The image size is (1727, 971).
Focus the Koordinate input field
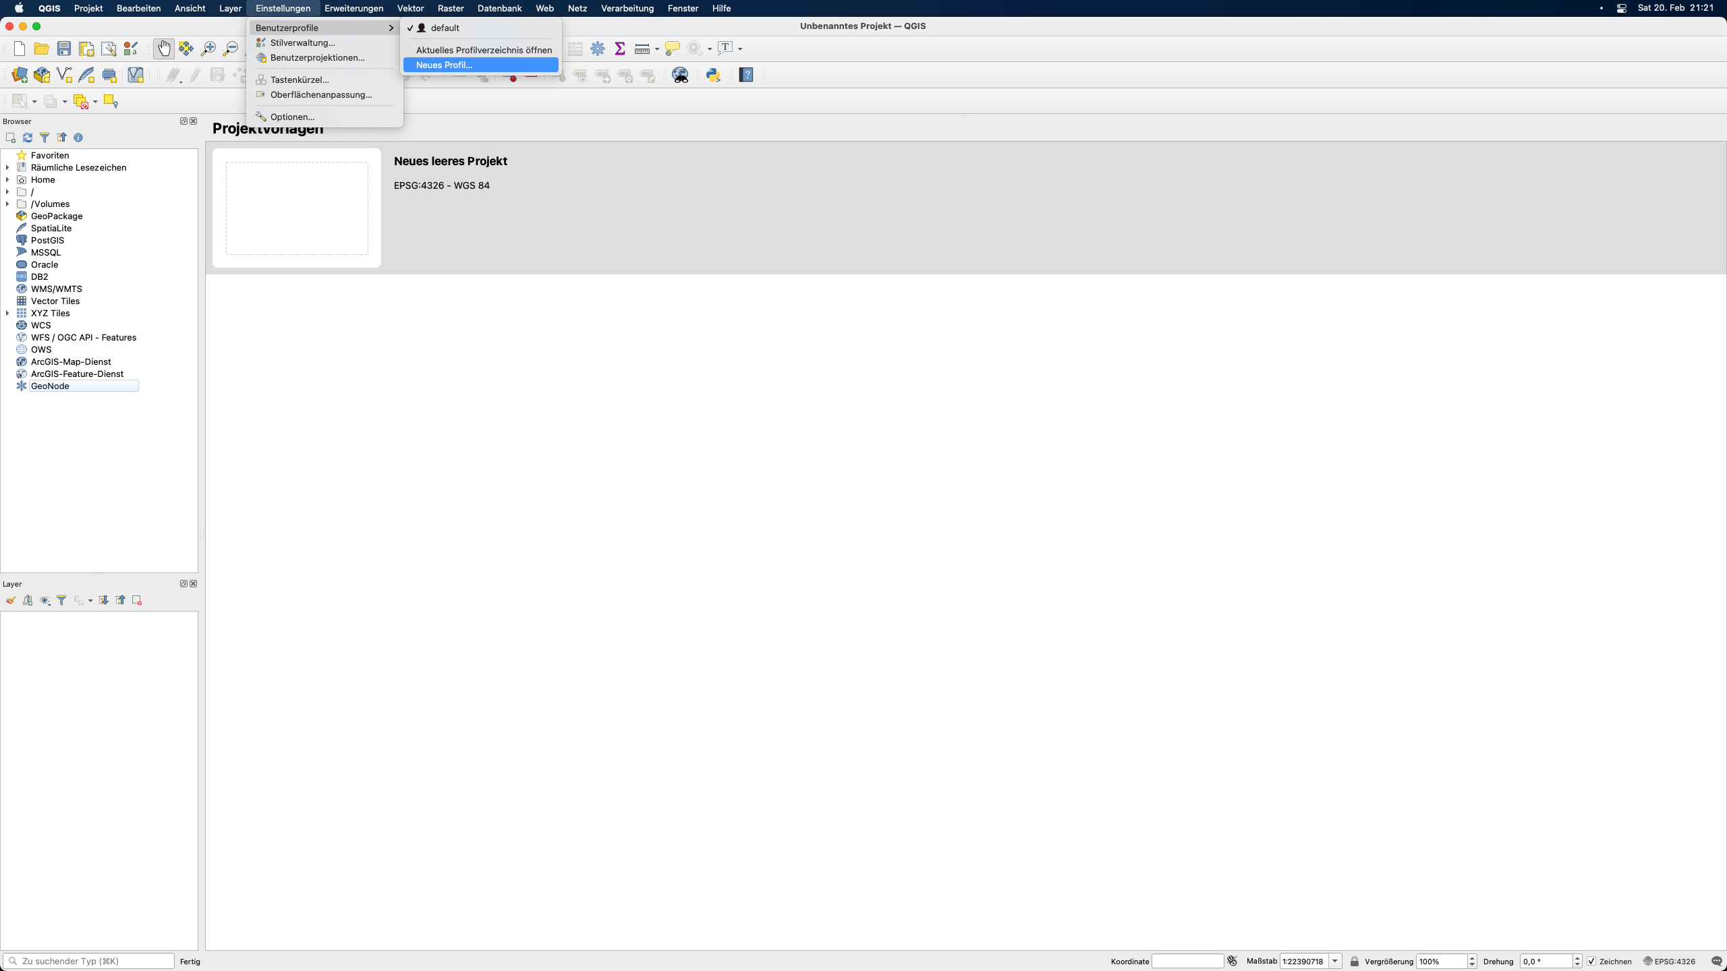(x=1187, y=962)
